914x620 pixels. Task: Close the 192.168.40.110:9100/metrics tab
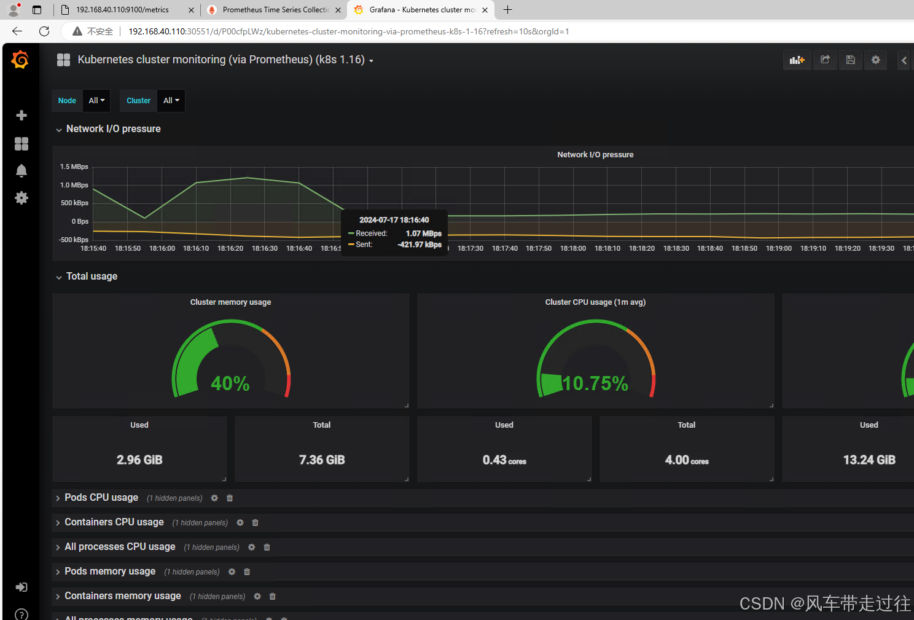coord(191,10)
